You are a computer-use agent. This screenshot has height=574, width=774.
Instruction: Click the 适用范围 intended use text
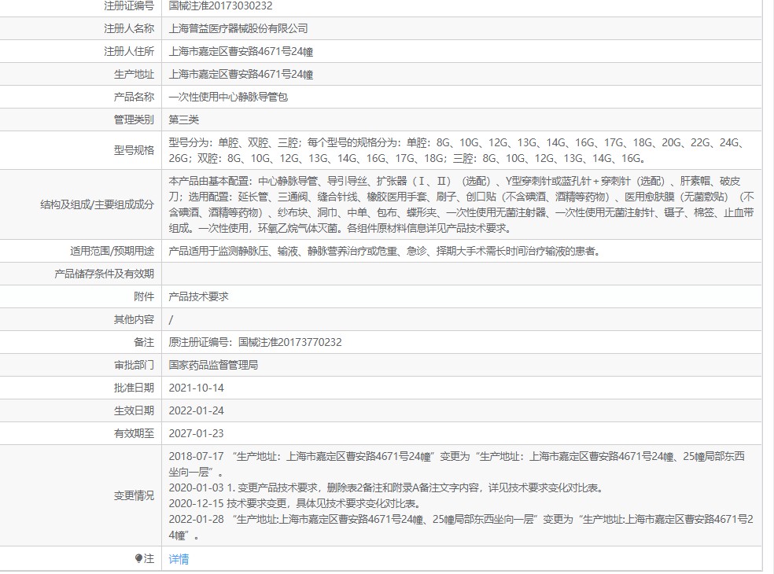(x=385, y=251)
